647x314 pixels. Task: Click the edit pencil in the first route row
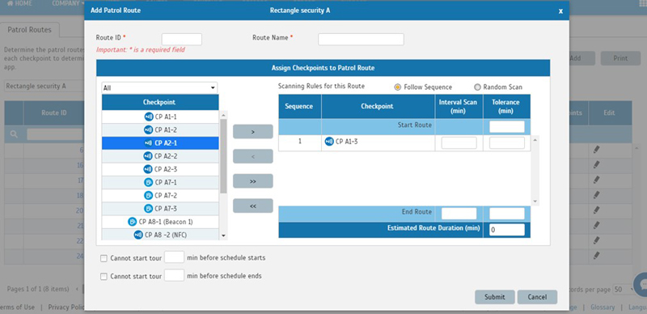(x=596, y=150)
